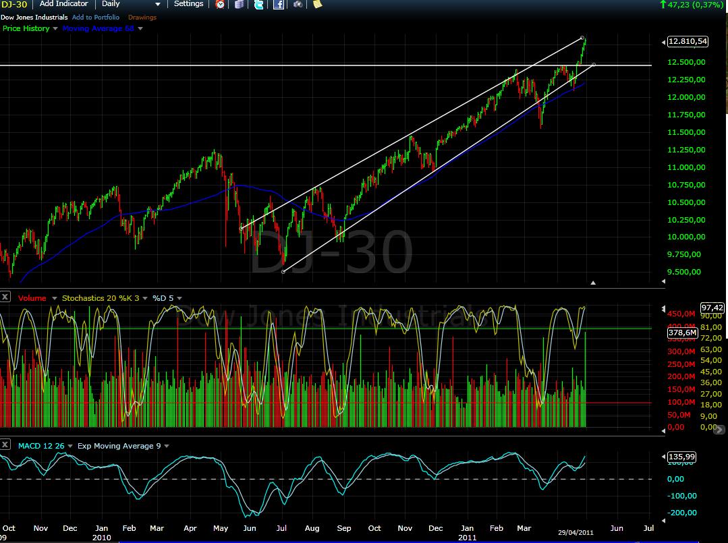Click the upper trendline endpoint handle near 12.810

[x=582, y=38]
